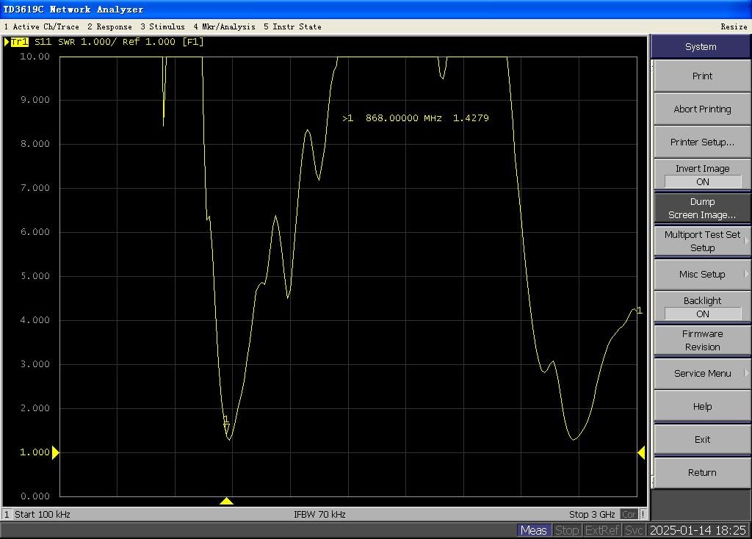Click the Svc status indicator
The height and width of the screenshot is (539, 752).
point(633,529)
